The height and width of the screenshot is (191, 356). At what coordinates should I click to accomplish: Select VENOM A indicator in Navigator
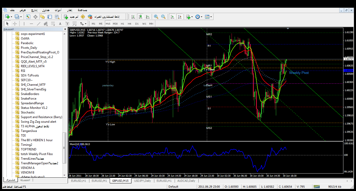pyautogui.click(x=28, y=168)
